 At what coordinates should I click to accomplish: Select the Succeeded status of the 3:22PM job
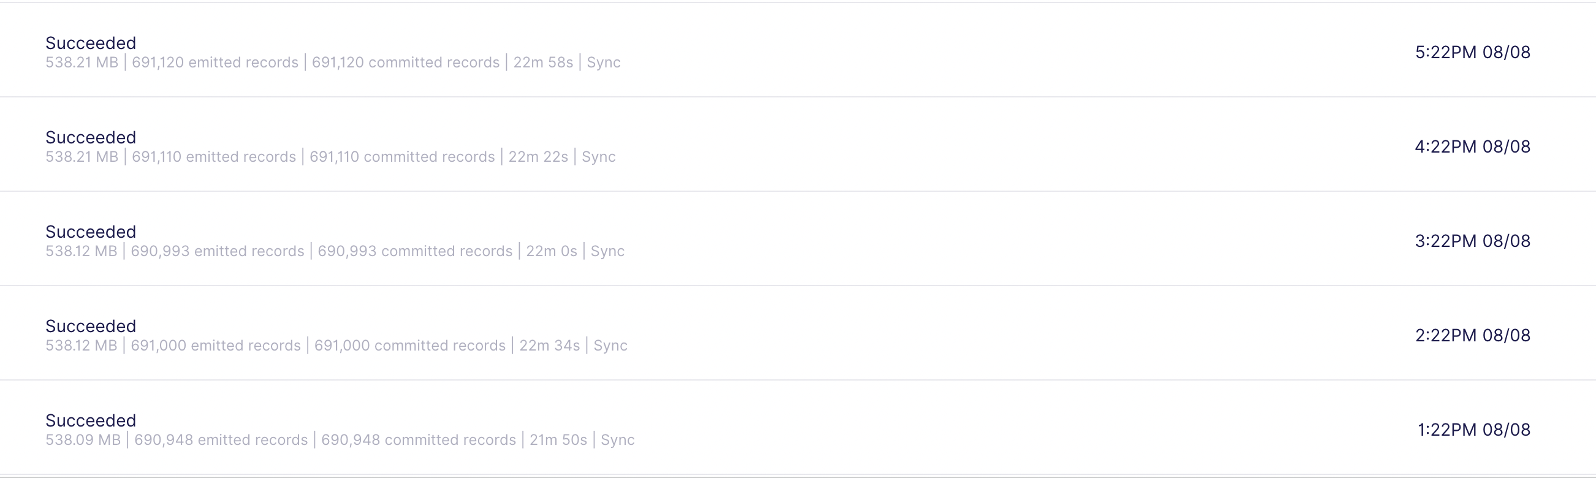point(91,232)
